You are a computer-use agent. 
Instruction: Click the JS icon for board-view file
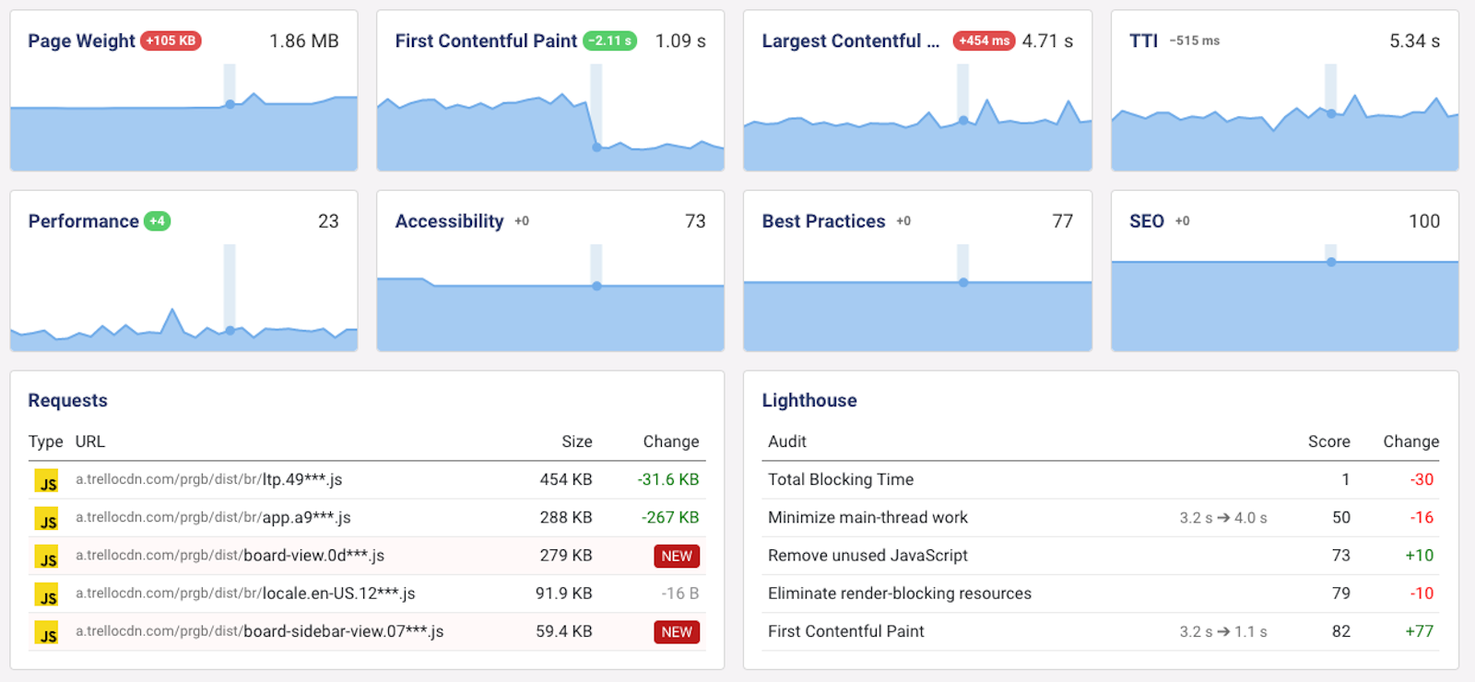(46, 557)
